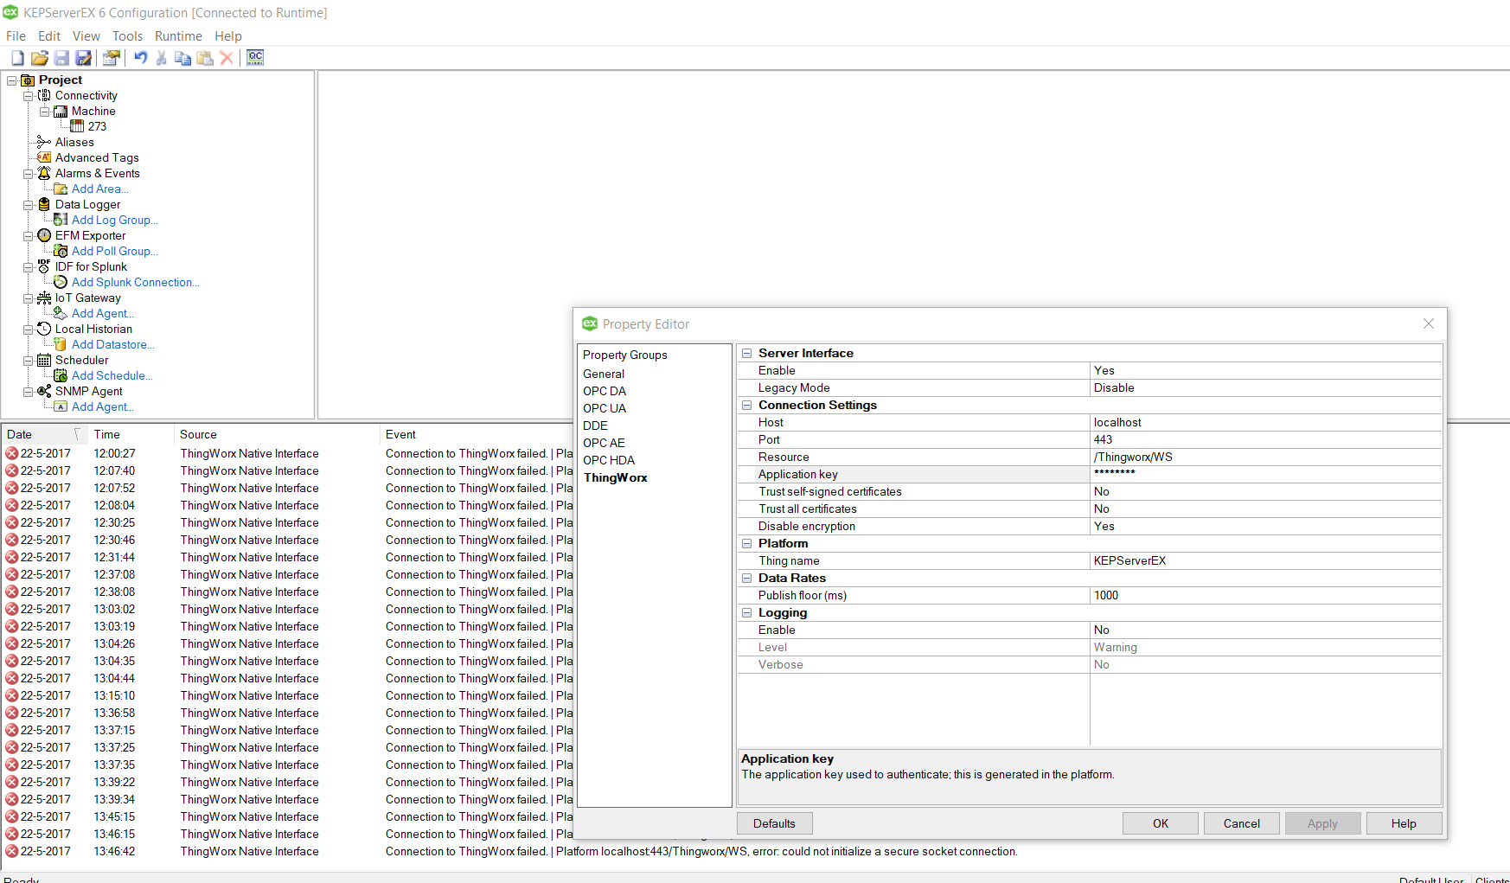Viewport: 1510px width, 883px height.
Task: Click the Add Splunk Connection link
Action: [136, 282]
